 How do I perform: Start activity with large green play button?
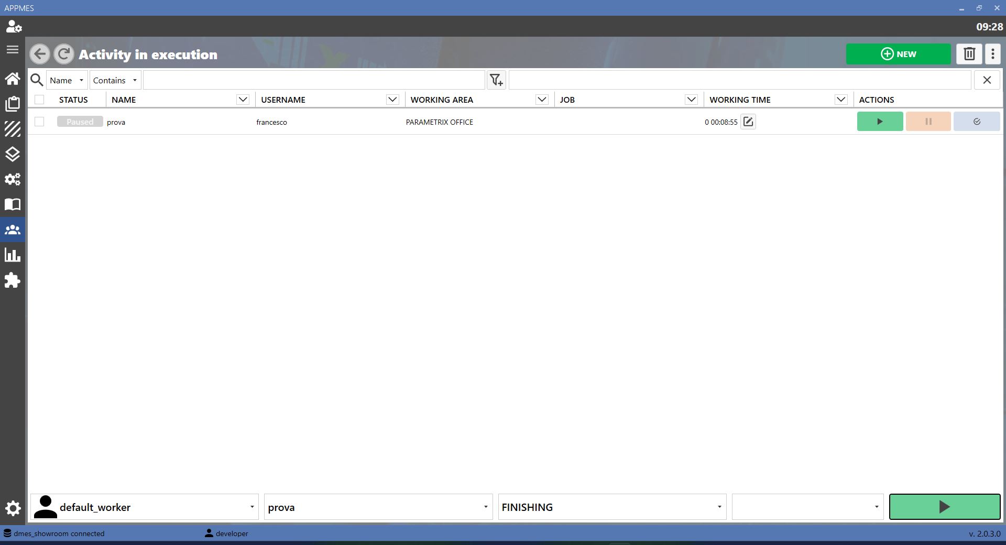(945, 507)
